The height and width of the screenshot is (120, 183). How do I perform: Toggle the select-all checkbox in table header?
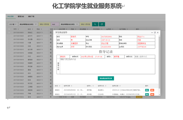coord(9,29)
